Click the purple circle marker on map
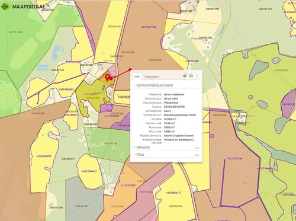 pos(212,136)
